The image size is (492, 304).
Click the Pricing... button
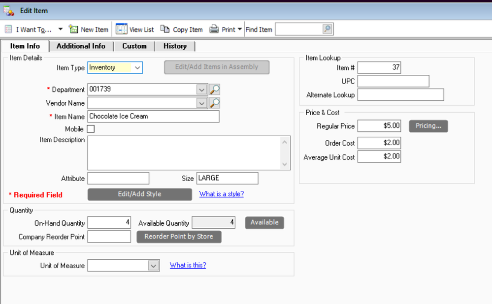(x=428, y=126)
